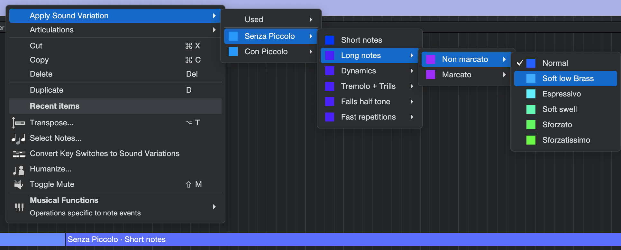Click the Senza Piccolo Short notes lane label
621x250 pixels.
click(x=117, y=239)
